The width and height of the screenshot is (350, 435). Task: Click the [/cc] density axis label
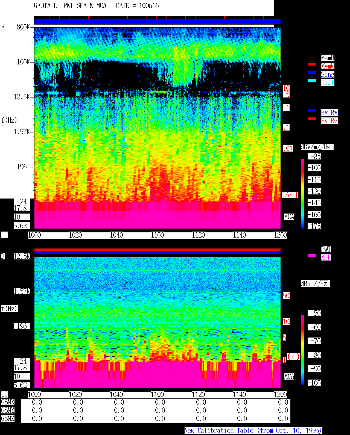(x=290, y=195)
